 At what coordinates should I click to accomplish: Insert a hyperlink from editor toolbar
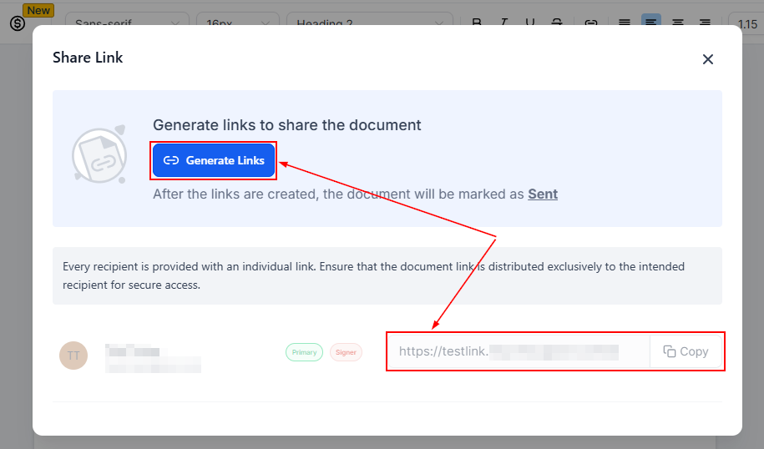click(x=591, y=22)
